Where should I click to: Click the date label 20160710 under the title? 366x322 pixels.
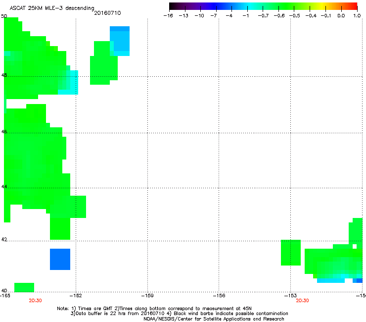click(107, 13)
